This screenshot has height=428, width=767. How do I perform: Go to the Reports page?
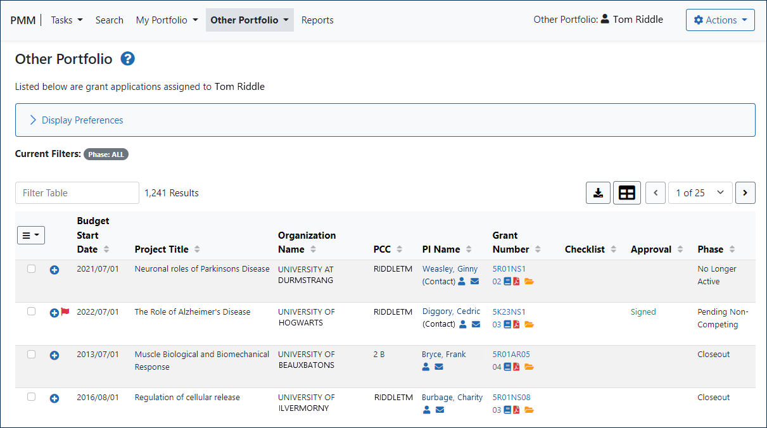click(x=317, y=20)
